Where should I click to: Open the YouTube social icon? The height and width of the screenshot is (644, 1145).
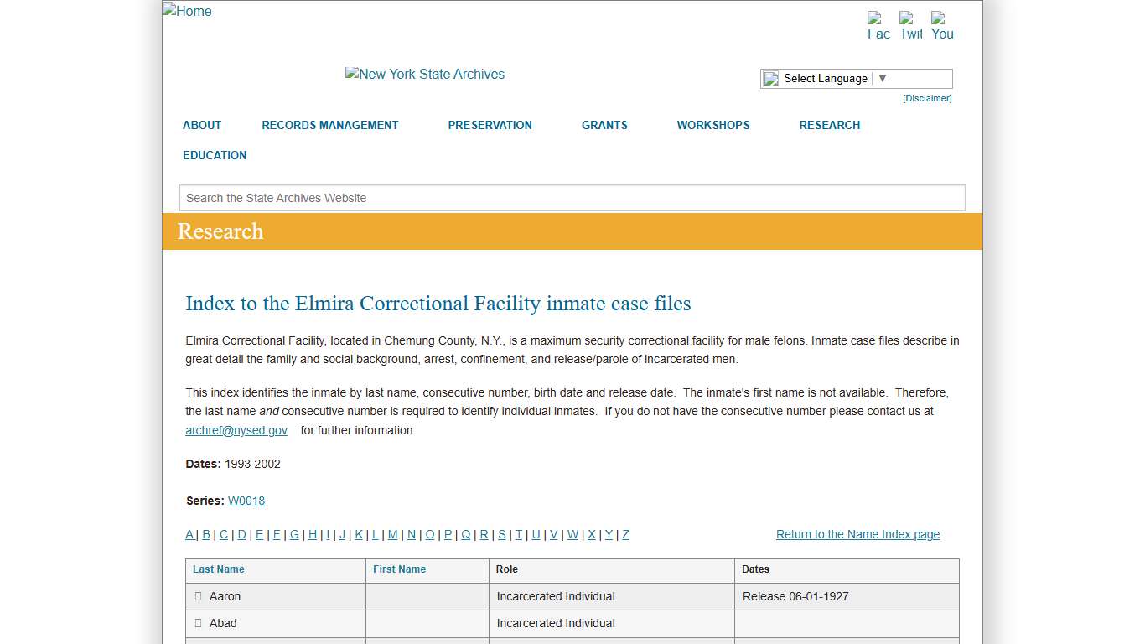942,26
